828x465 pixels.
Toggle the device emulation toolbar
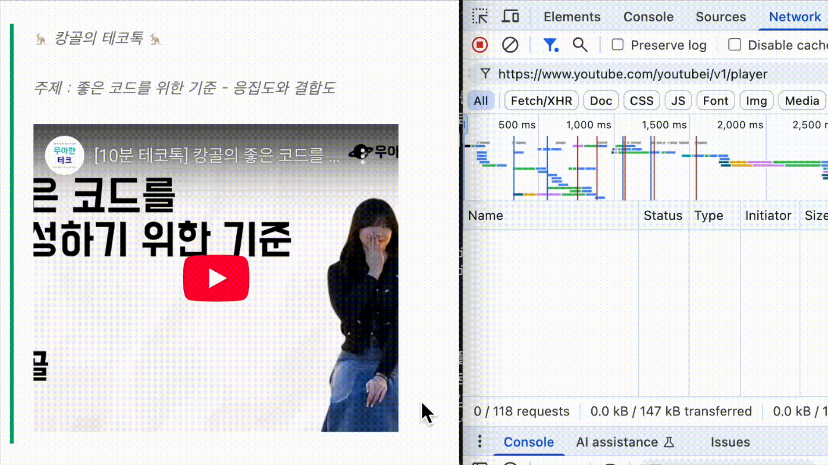click(x=510, y=16)
